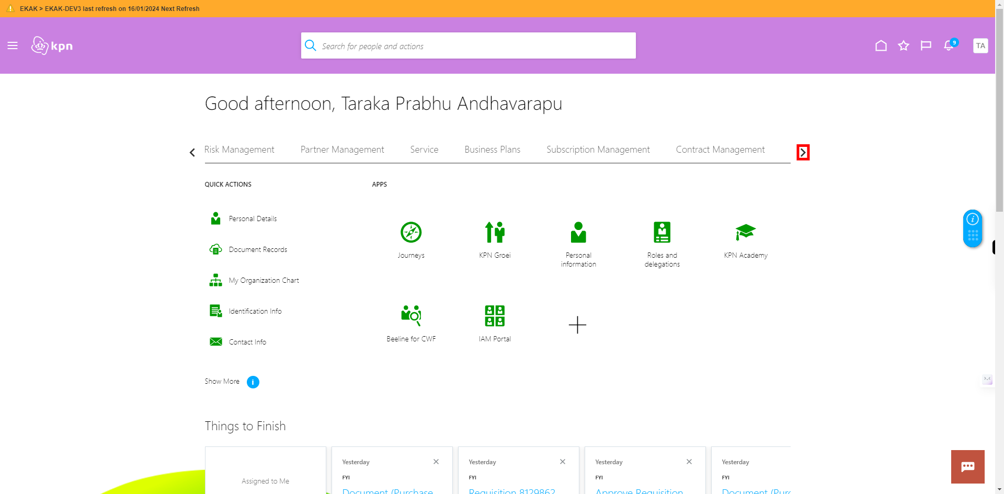Viewport: 1004px width, 494px height.
Task: Open TA user profile menu
Action: (980, 46)
